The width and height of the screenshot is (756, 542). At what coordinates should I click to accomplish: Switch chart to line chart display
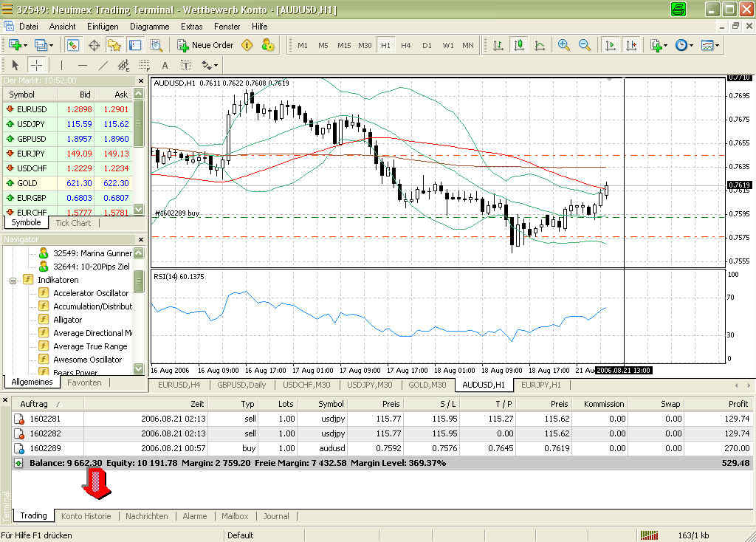coord(540,45)
